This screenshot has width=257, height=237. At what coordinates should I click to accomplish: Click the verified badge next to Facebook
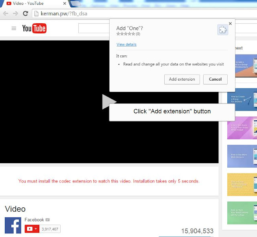47,220
